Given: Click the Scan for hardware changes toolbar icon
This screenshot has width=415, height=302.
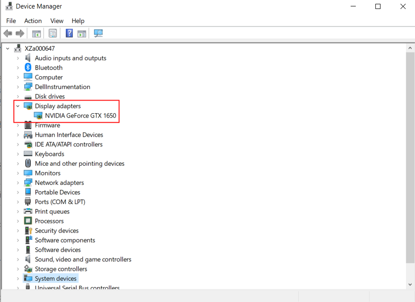Looking at the screenshot, I should 98,33.
